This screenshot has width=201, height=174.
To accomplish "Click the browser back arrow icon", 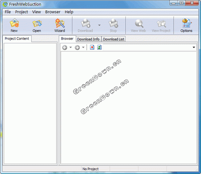I will pyautogui.click(x=65, y=47).
